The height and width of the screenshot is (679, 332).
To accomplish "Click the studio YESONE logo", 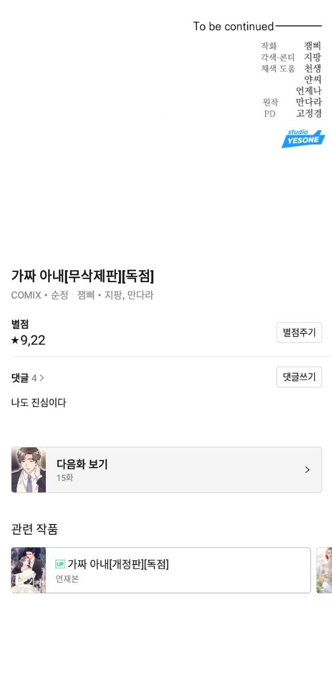I will 304,139.
